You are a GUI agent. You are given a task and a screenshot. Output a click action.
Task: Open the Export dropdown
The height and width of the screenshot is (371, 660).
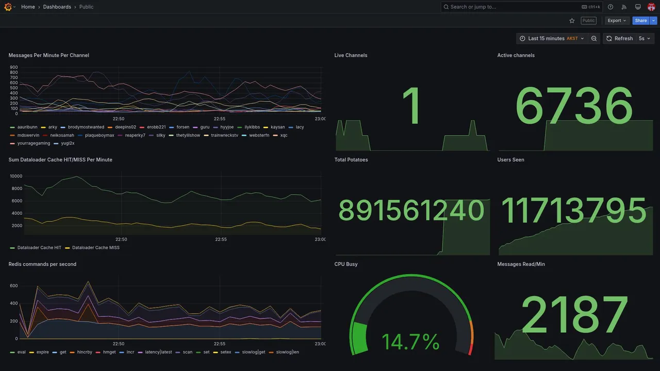617,21
